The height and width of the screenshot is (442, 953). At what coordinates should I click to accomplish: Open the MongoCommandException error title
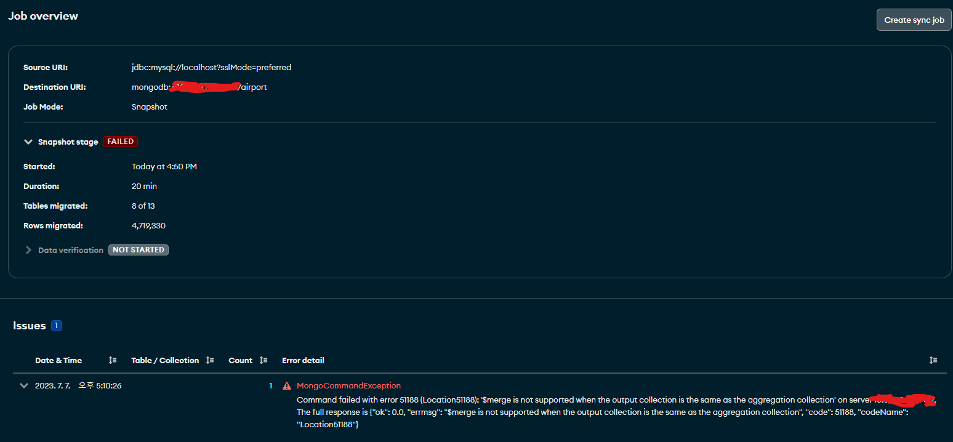pos(348,386)
